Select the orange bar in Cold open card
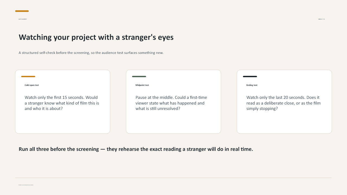The image size is (347, 195). [x=28, y=77]
